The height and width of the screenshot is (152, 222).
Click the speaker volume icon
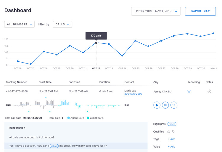pyautogui.click(x=165, y=105)
